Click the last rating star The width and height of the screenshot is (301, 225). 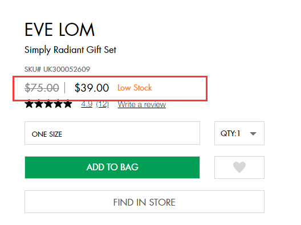pyautogui.click(x=68, y=104)
